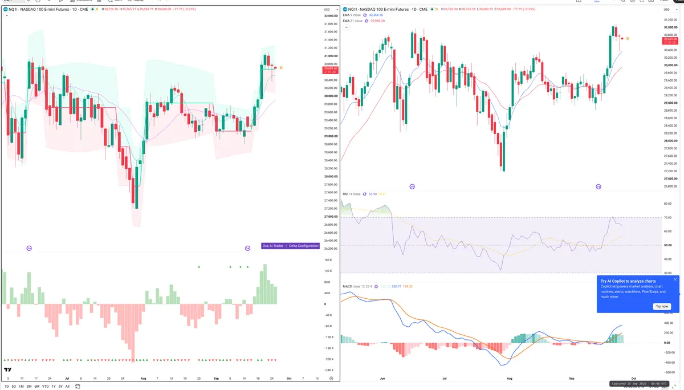Open Delta Configuration
Screen dimensions: 684x390
tap(303, 246)
